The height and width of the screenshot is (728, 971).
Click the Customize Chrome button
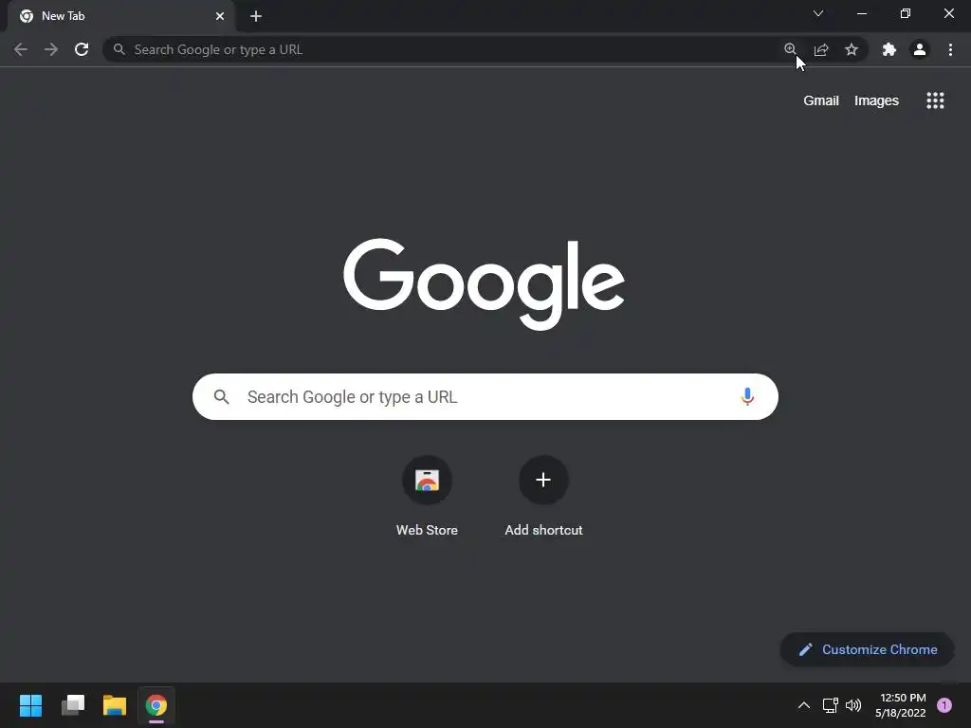(867, 649)
